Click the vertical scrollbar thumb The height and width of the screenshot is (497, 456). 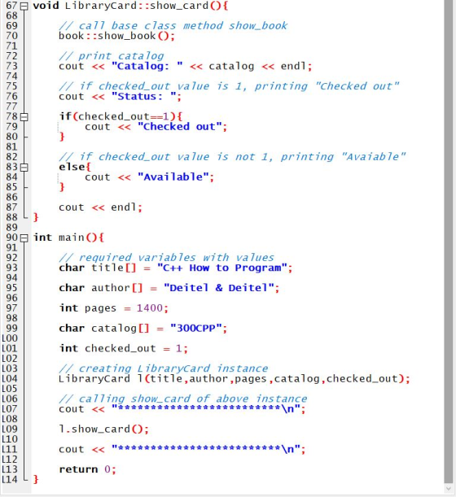449,241
